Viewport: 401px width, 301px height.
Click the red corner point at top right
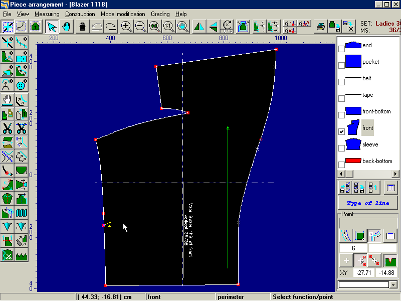click(276, 49)
